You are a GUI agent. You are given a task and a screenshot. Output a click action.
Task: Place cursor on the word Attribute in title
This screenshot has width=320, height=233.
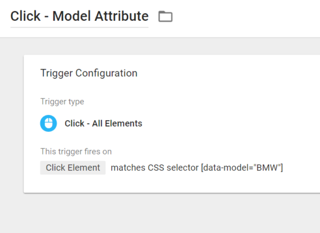tap(122, 16)
